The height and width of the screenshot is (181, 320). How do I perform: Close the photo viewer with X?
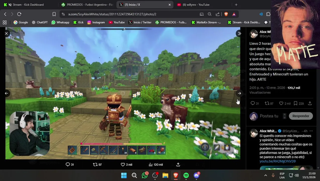coord(6,33)
